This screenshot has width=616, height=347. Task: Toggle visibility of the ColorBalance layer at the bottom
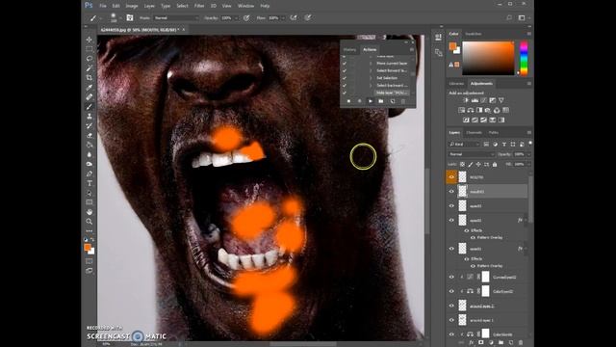tap(451, 334)
